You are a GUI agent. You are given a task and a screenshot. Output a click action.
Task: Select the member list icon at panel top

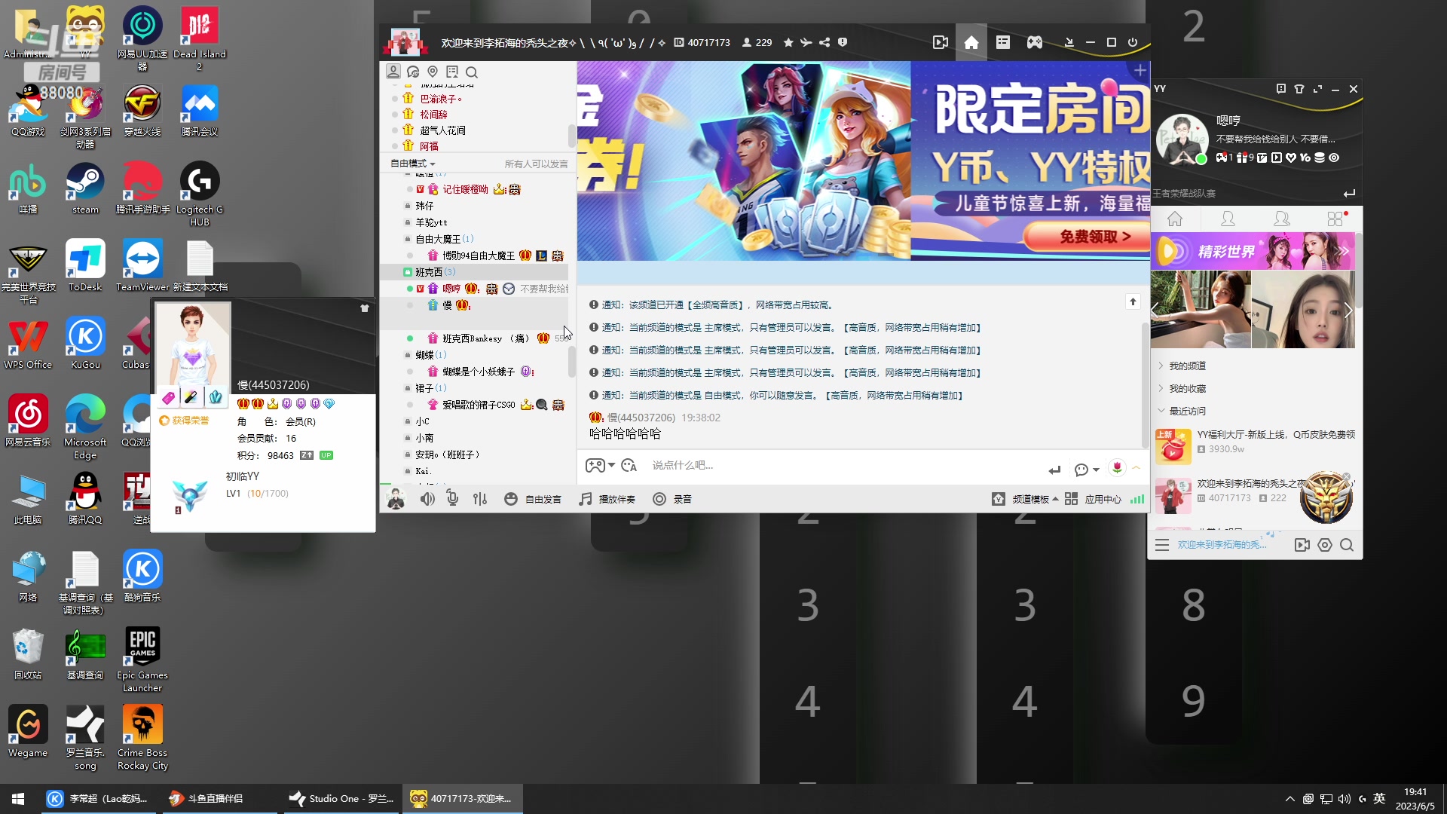coord(393,71)
